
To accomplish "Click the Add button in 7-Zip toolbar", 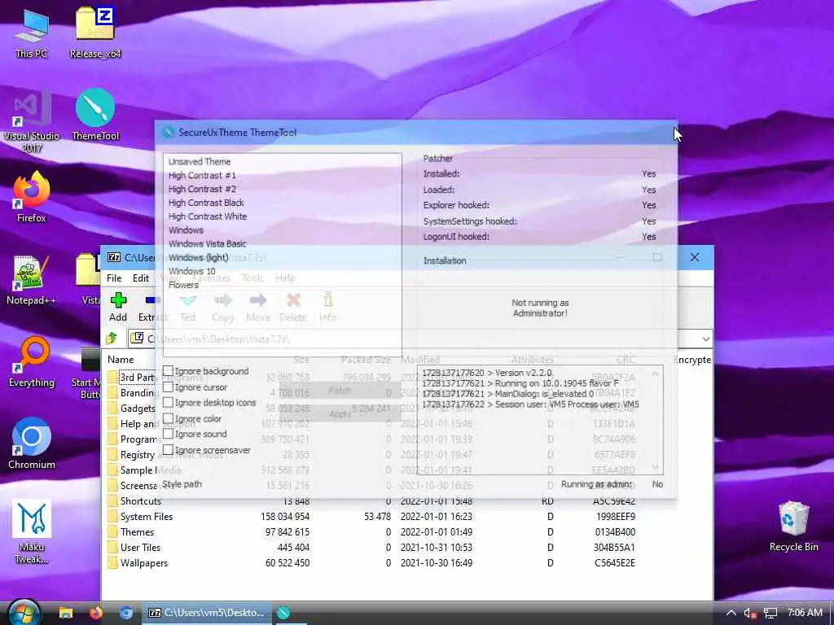I will [118, 307].
